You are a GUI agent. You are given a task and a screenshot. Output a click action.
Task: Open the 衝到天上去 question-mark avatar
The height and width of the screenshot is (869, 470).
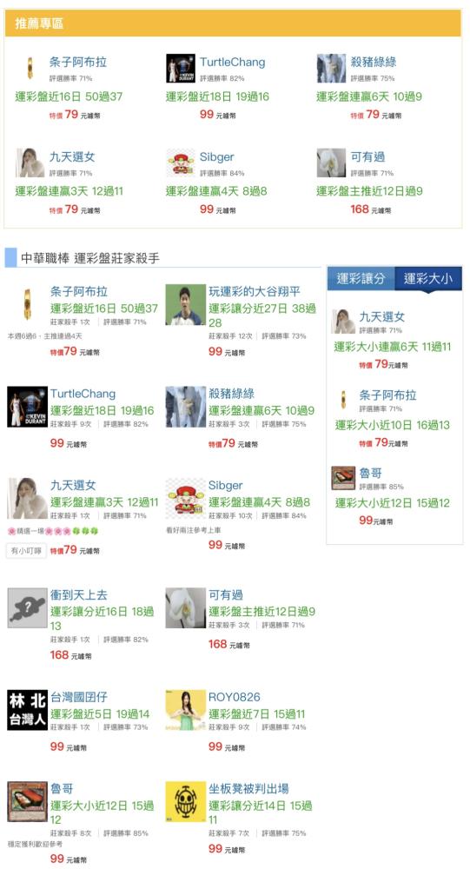tap(27, 608)
